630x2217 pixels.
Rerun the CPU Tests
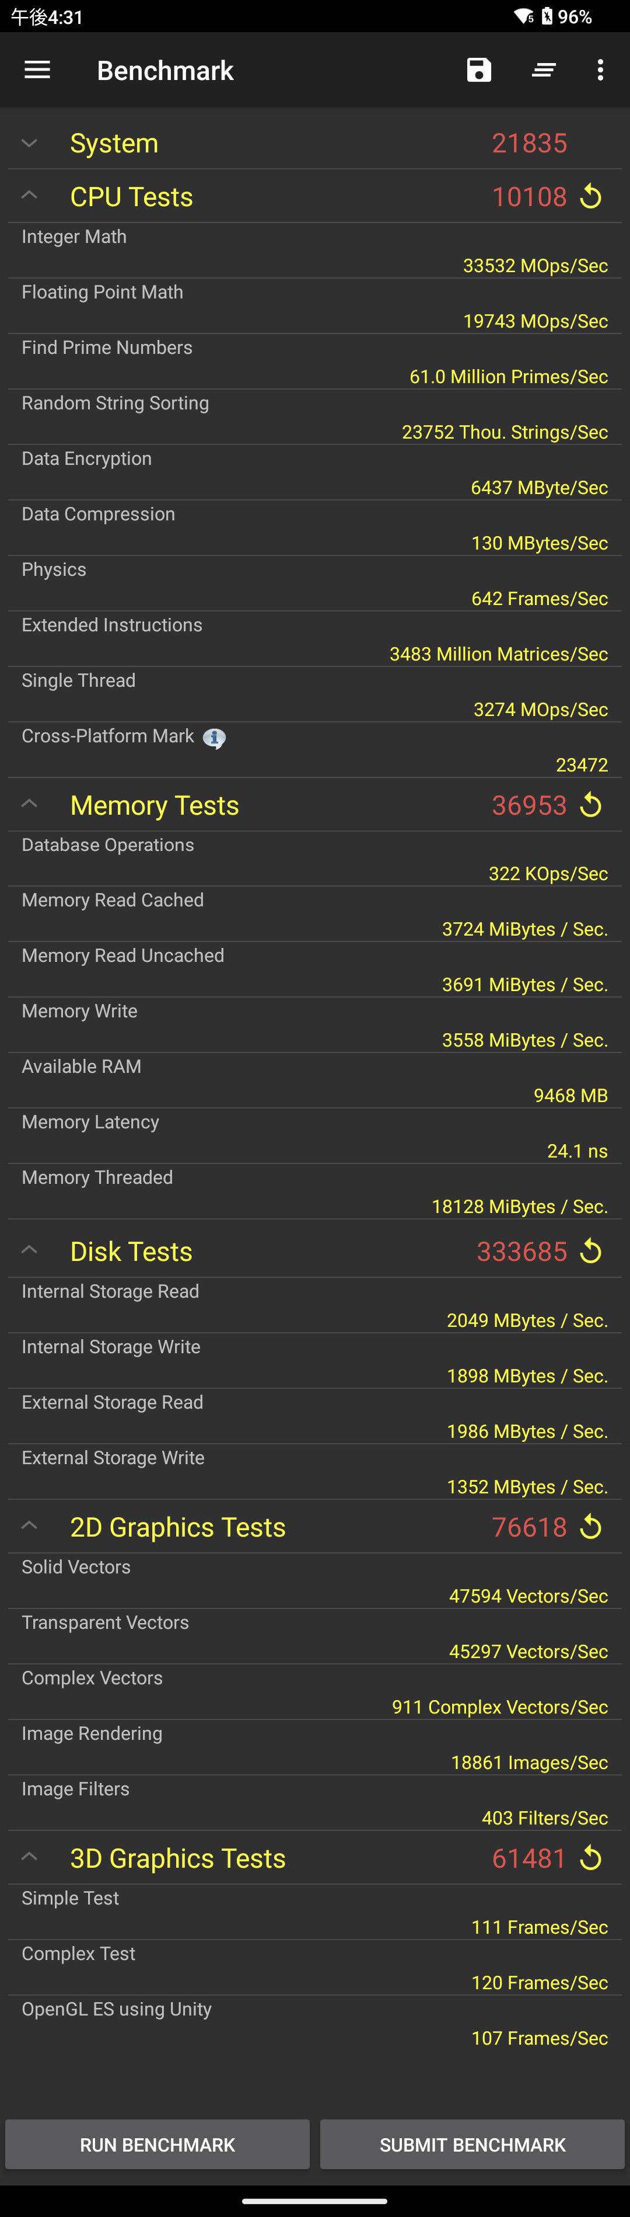click(590, 197)
